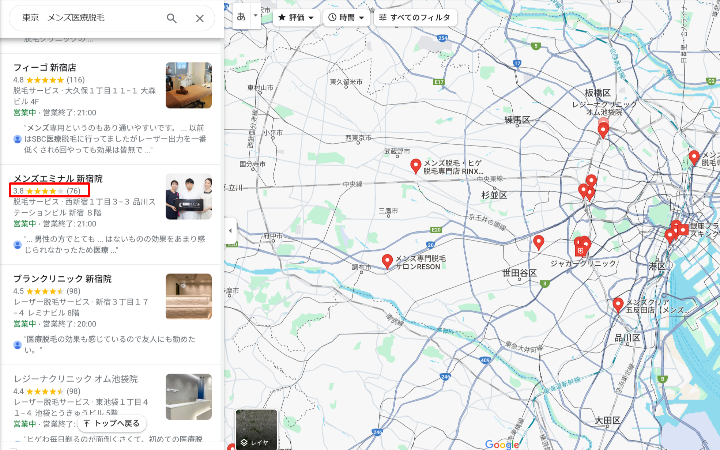
Task: Click the 三鷹市 map label
Action: coord(388,211)
